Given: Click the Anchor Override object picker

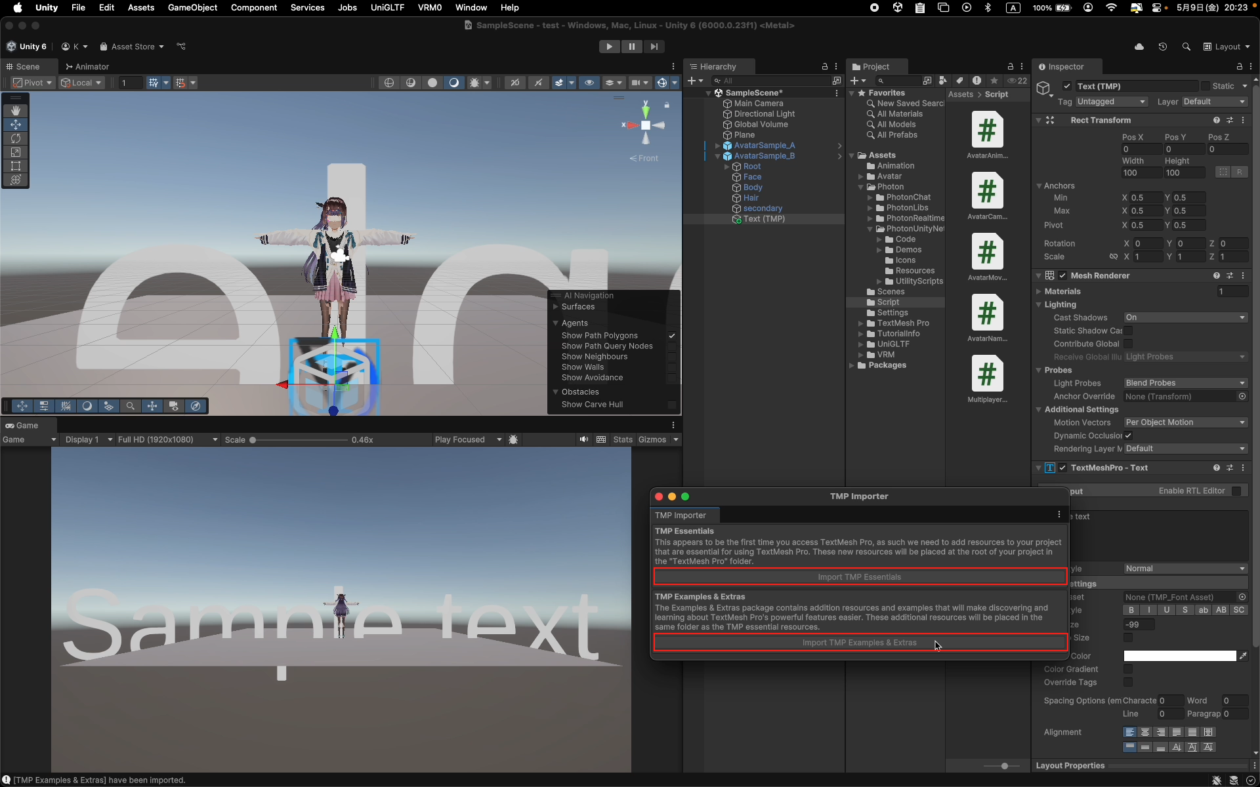Looking at the screenshot, I should (1242, 396).
